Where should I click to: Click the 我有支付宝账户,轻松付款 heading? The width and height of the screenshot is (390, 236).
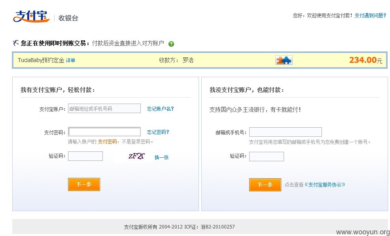click(58, 90)
